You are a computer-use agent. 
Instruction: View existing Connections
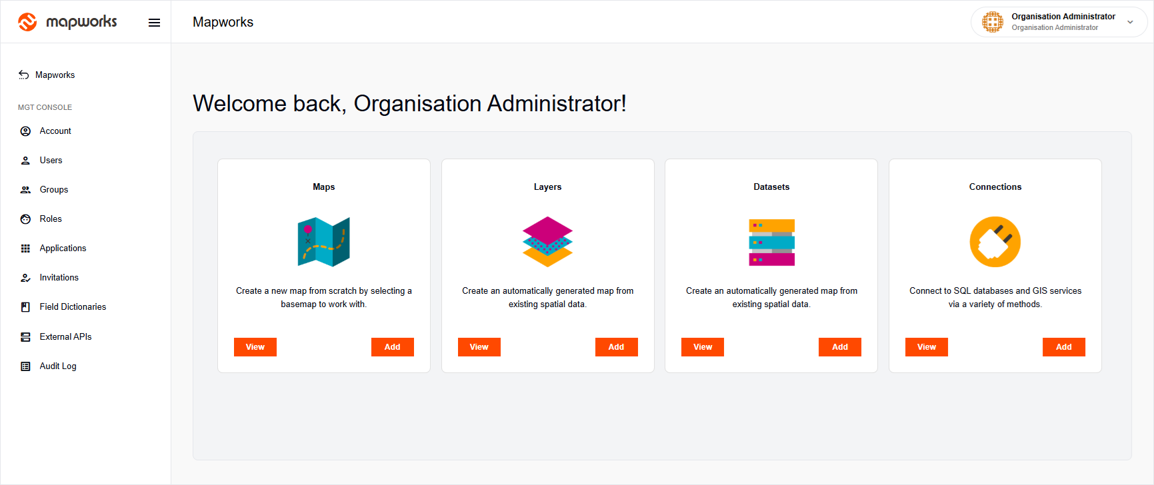pyautogui.click(x=927, y=347)
